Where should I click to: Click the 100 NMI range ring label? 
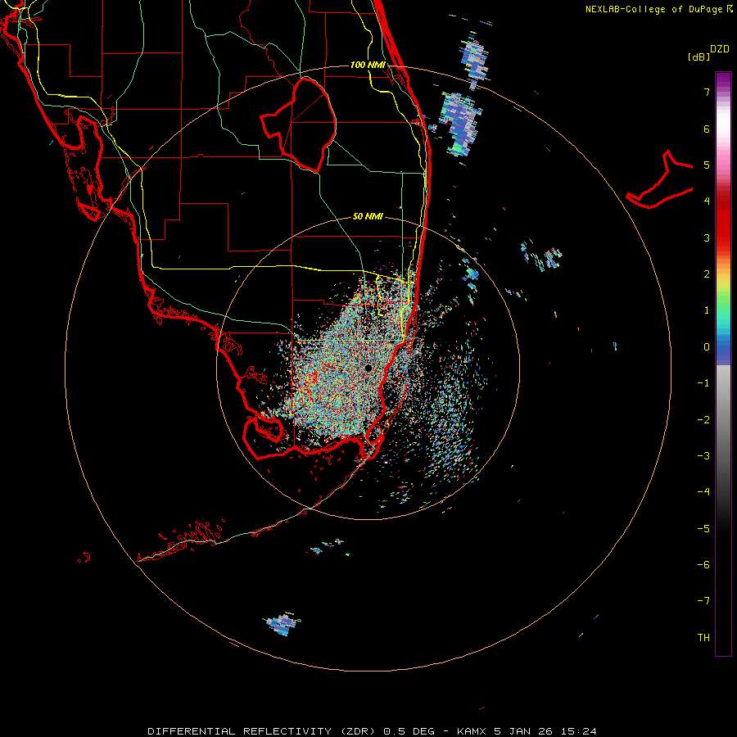[x=368, y=65]
